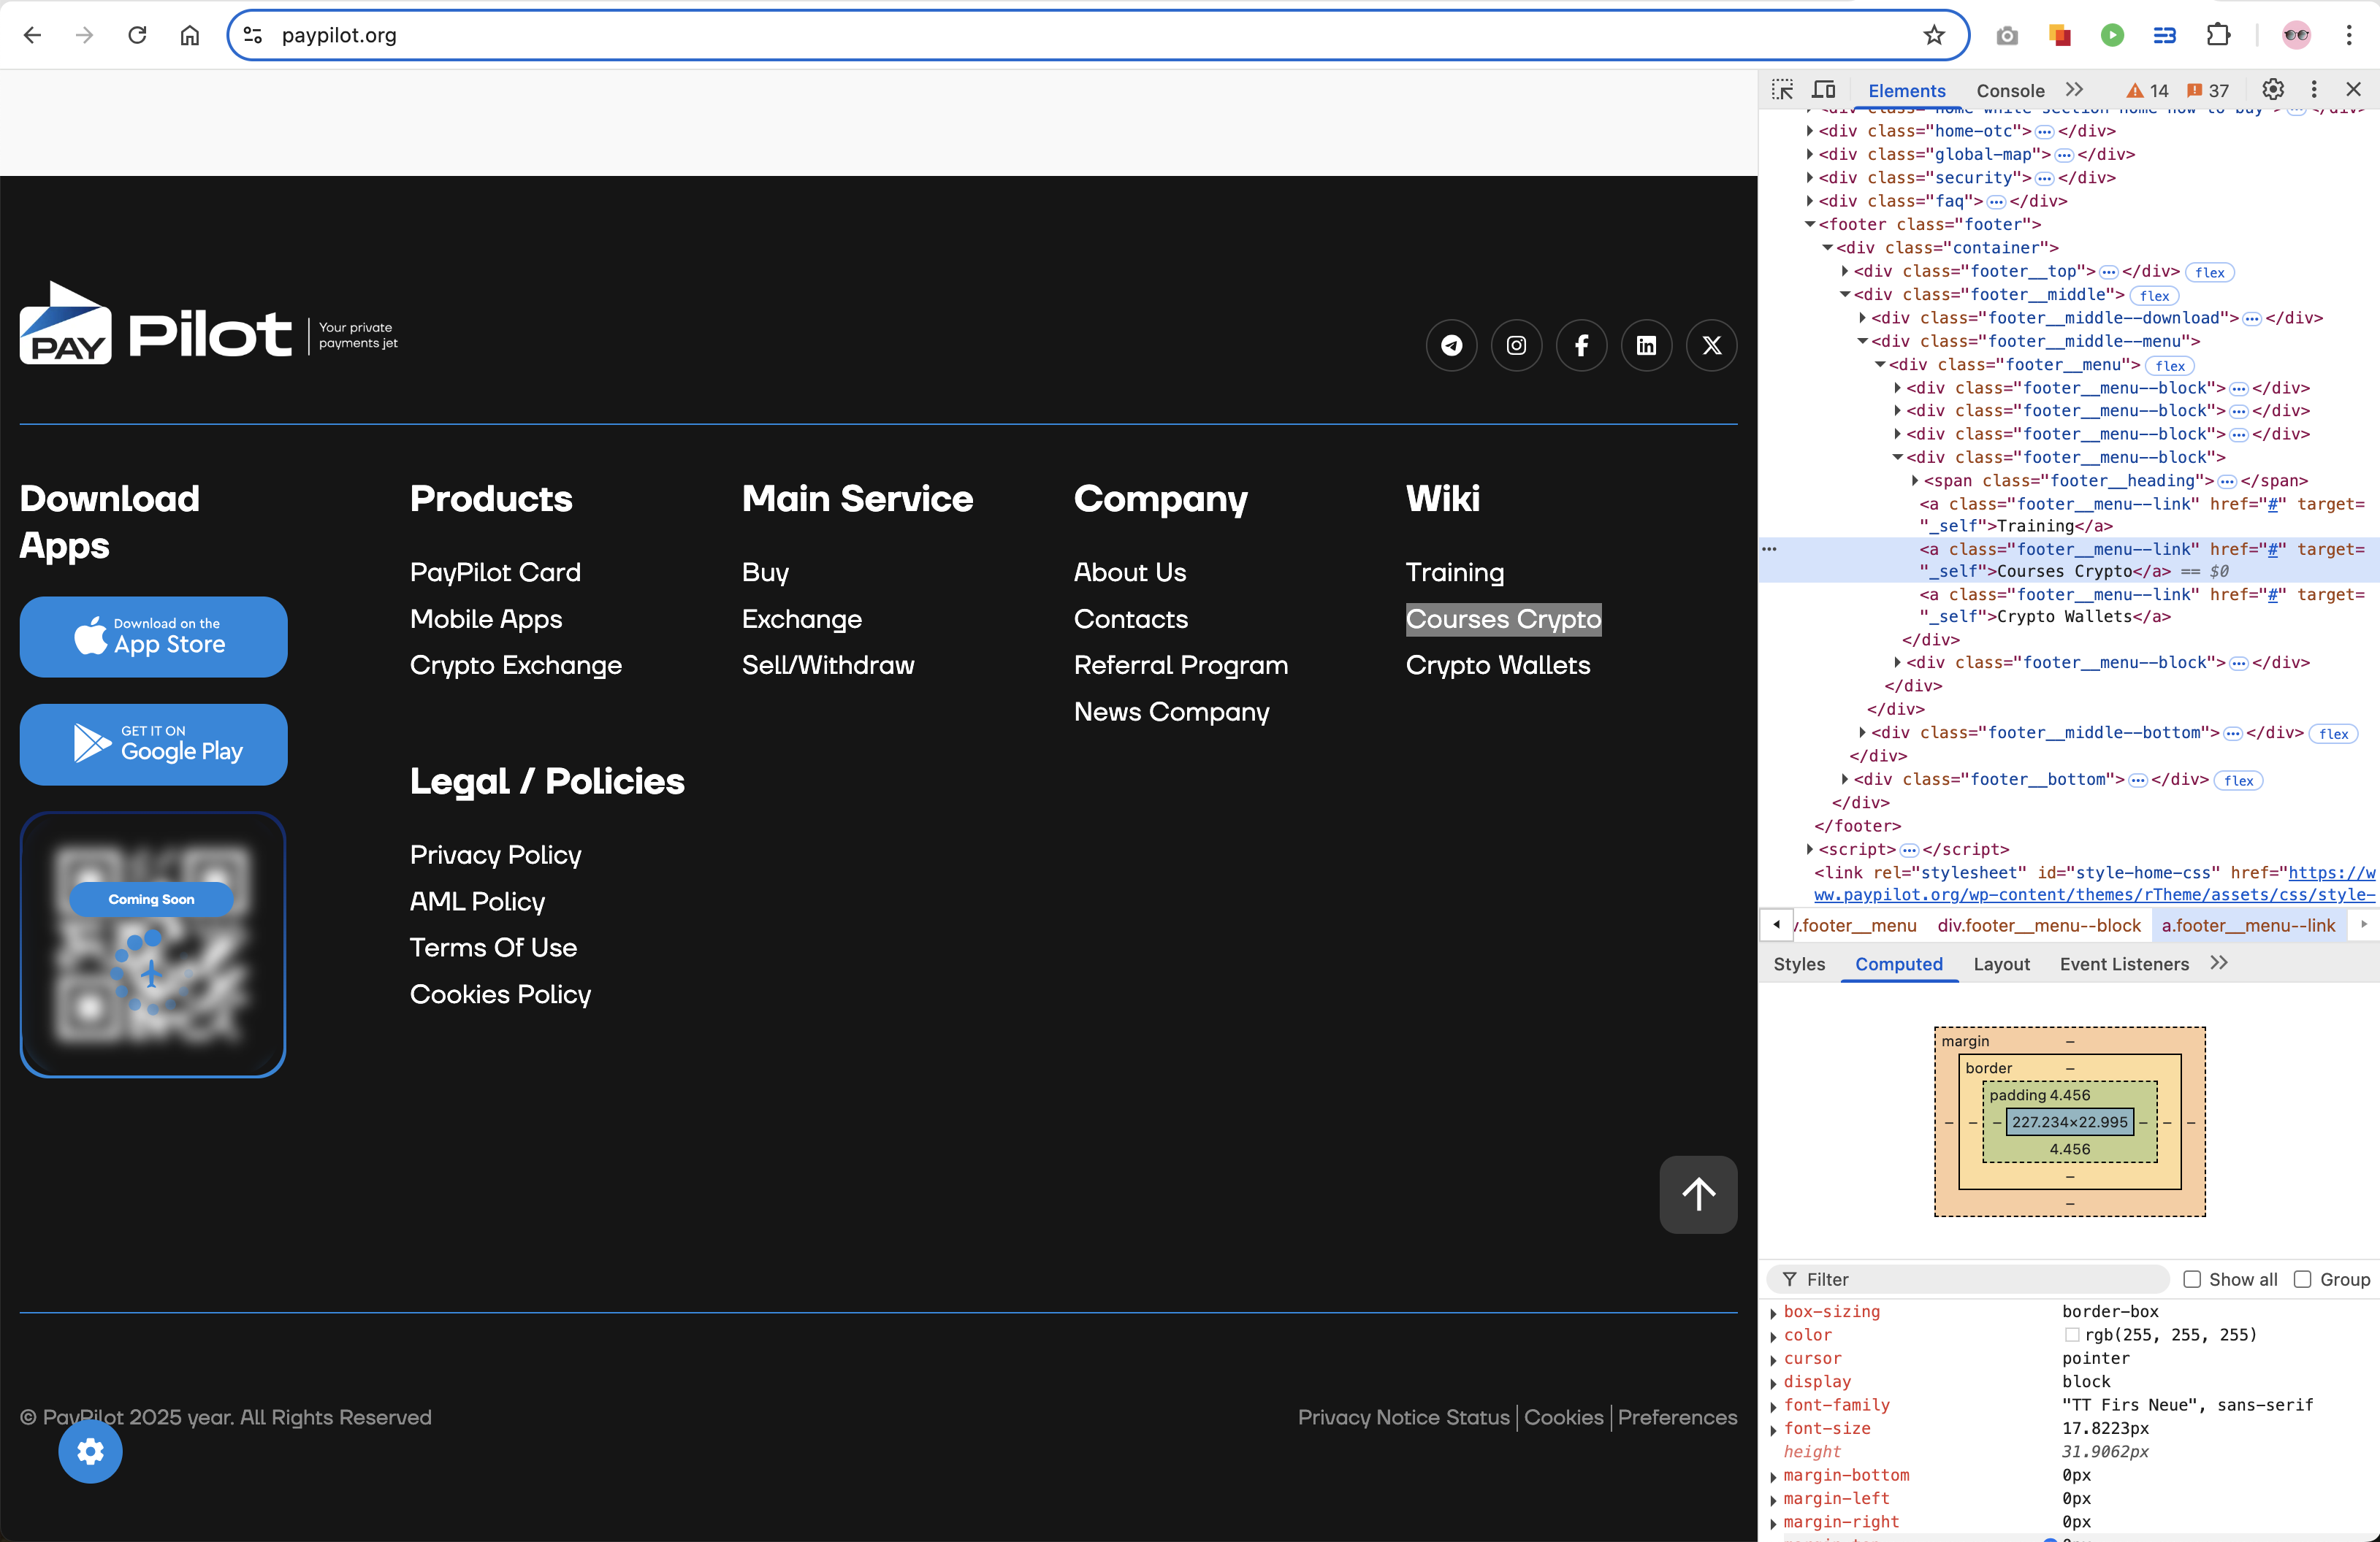This screenshot has width=2380, height=1542.
Task: Expand the footer__top div node
Action: click(1845, 272)
